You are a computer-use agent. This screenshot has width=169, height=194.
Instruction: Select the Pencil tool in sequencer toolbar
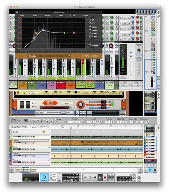(30, 121)
